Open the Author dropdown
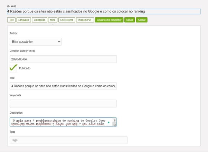Screen dimensions: 208x153 click(36, 42)
